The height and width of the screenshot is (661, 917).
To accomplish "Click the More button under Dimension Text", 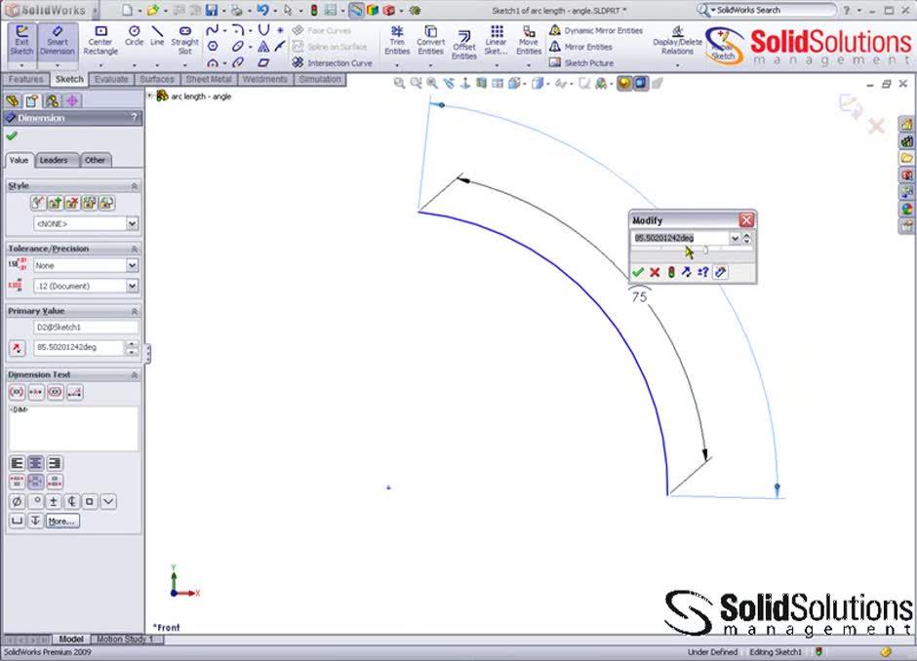I will click(x=61, y=521).
